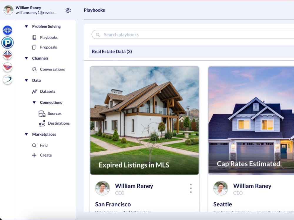Click the williamraney1@revclo... email text
The height and width of the screenshot is (220, 294).
pos(36,13)
